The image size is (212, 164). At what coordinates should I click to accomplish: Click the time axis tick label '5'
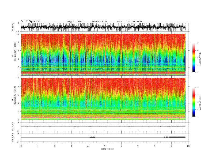pos(105,146)
